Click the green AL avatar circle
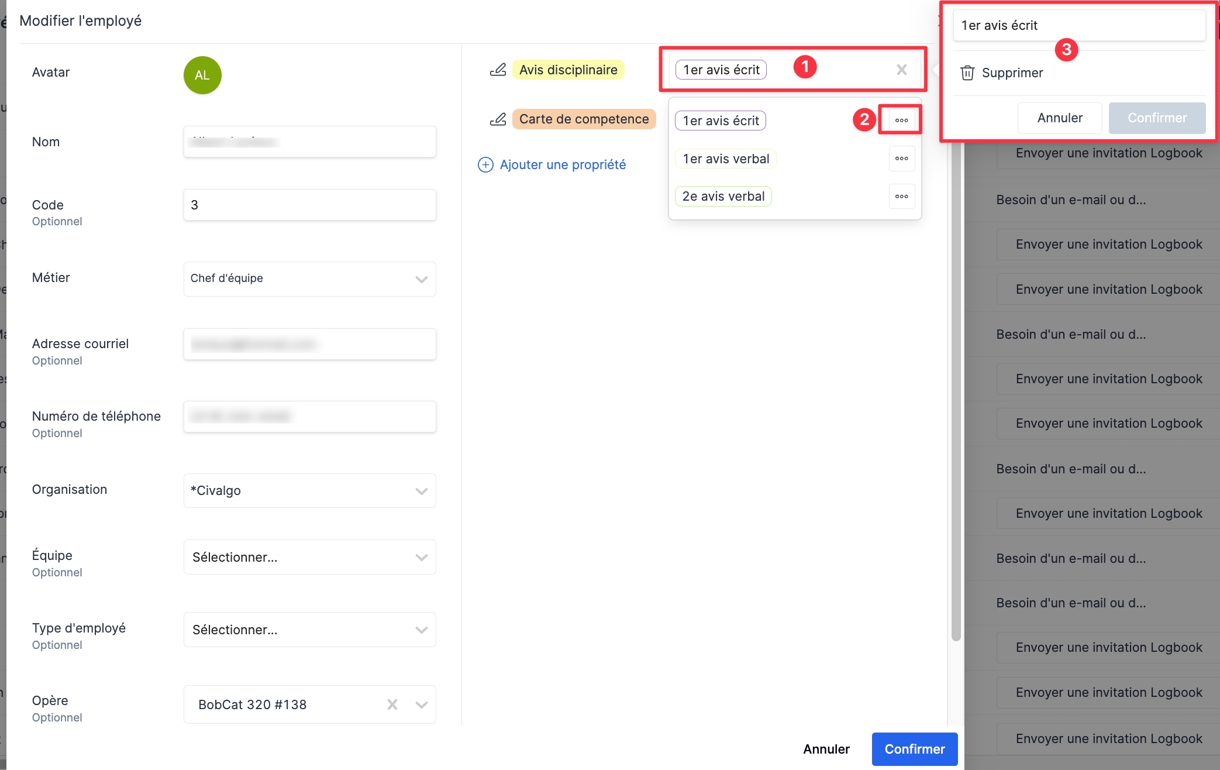The height and width of the screenshot is (770, 1220). pos(202,75)
